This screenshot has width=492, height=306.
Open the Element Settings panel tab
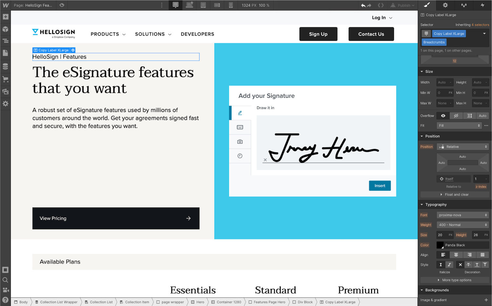click(445, 5)
